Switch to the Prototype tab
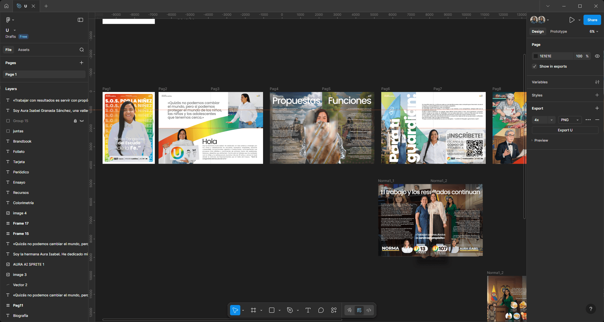The height and width of the screenshot is (322, 604). [558, 31]
